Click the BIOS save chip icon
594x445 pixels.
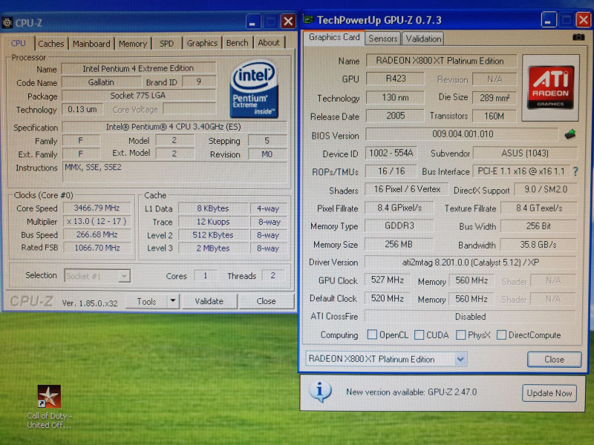569,134
